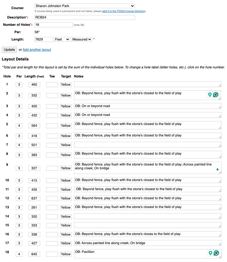Follow the add it to the PDGA Course Directory link
227x262 pixels.
point(124,11)
